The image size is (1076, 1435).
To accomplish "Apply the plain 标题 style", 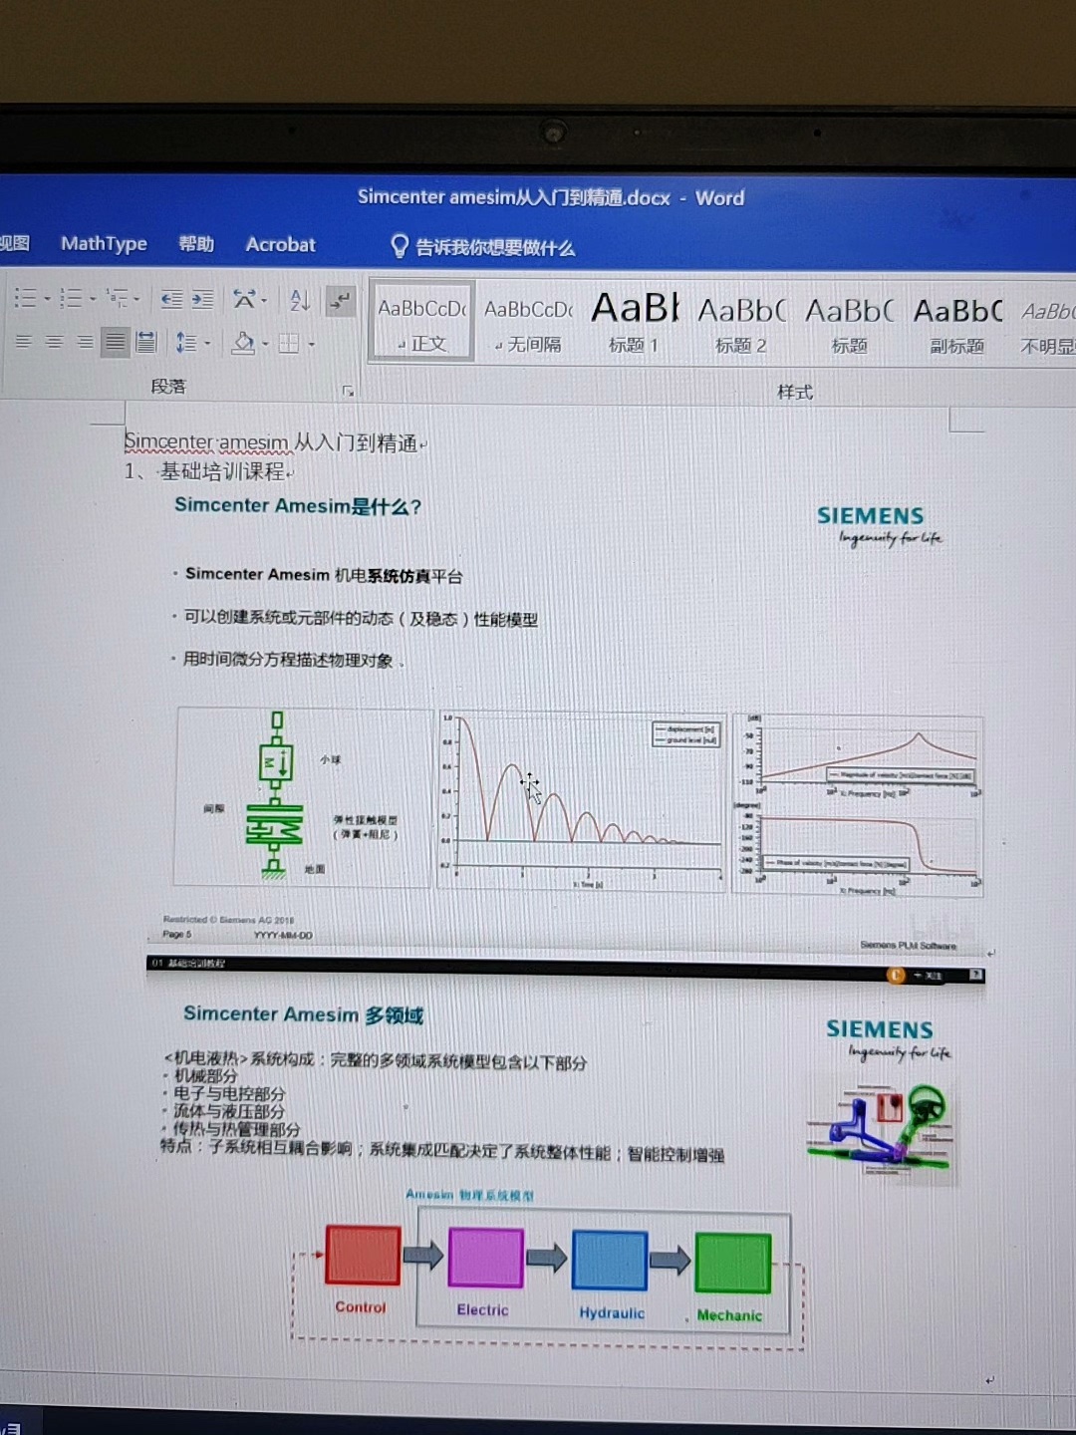I will (849, 325).
